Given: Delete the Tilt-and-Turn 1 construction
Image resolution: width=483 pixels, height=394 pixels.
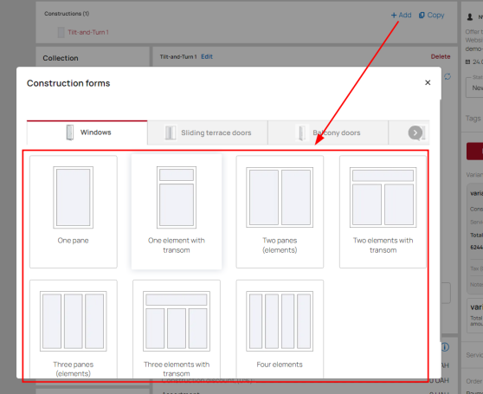Looking at the screenshot, I should (x=441, y=56).
